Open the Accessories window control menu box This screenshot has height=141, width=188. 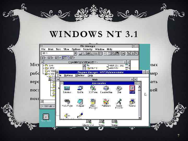[62, 83]
